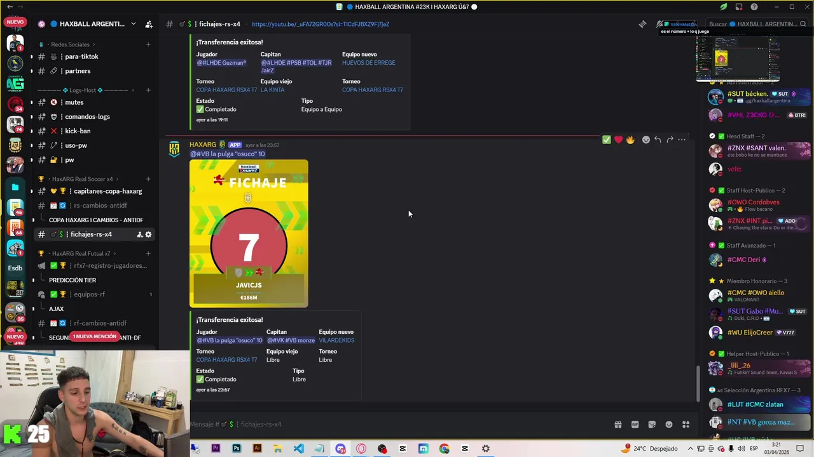Open the apps launcher in message bar
Viewport: 814px width, 457px height.
pyautogui.click(x=686, y=425)
